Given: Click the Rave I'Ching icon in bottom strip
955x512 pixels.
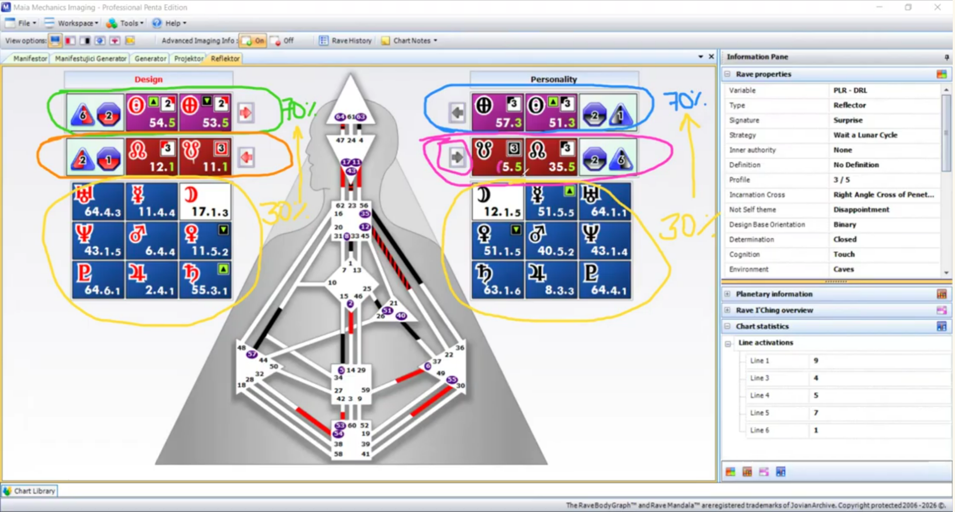Looking at the screenshot, I should [x=764, y=472].
